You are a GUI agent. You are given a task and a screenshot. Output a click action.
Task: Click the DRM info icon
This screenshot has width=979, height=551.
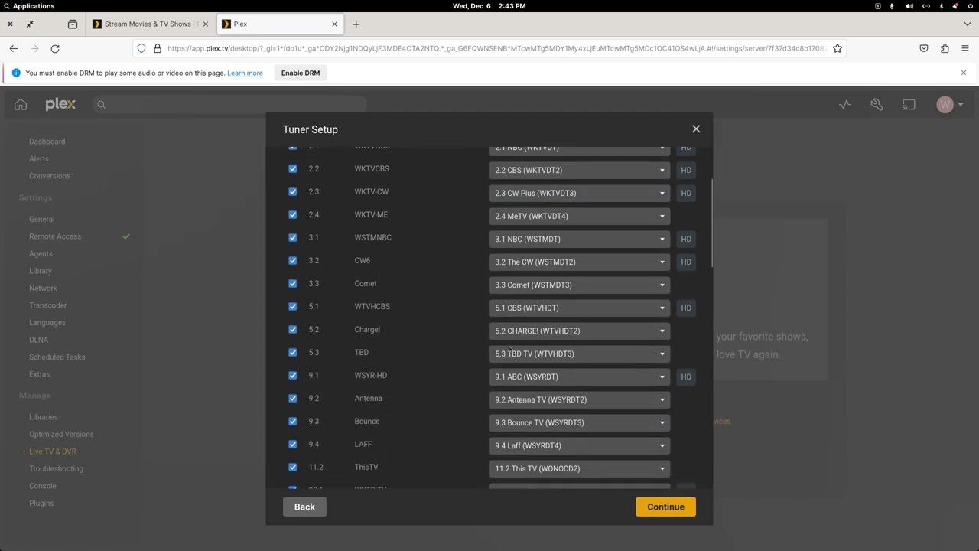click(x=16, y=73)
